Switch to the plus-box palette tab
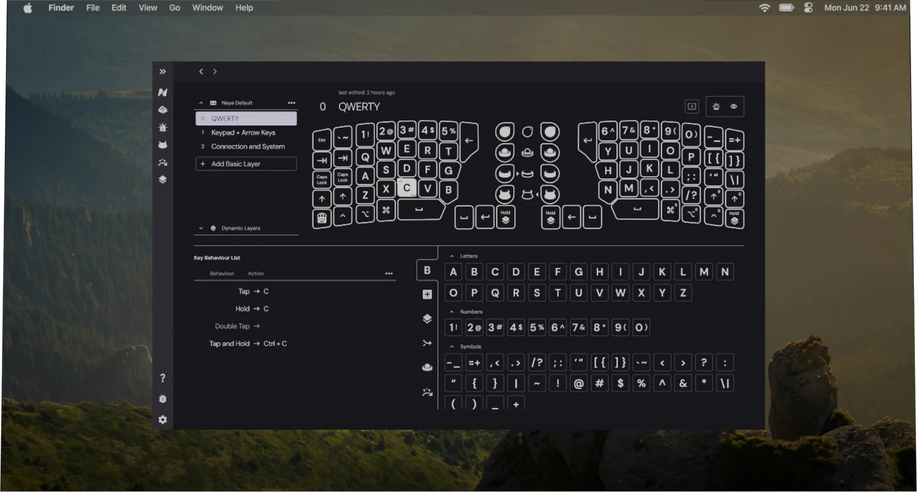Image resolution: width=917 pixels, height=492 pixels. (427, 295)
